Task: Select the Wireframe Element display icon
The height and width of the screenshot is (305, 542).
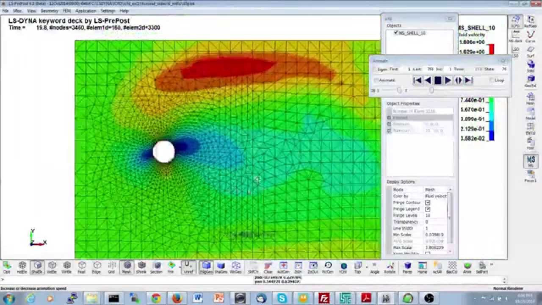Action: [67, 266]
